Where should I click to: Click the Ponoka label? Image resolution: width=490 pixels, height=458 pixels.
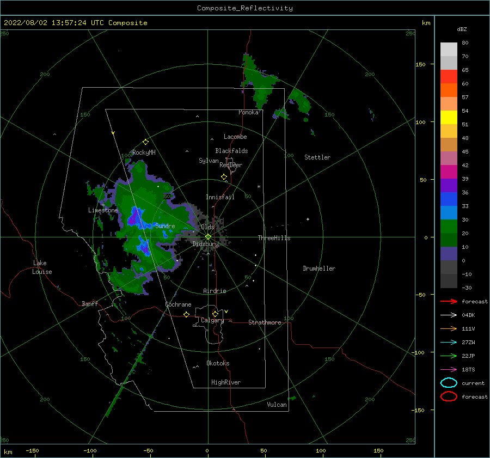(248, 112)
